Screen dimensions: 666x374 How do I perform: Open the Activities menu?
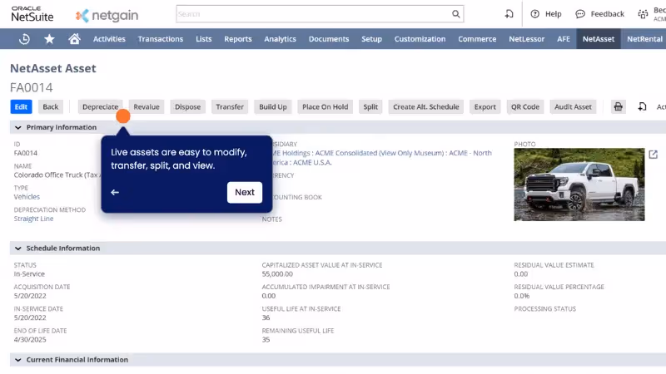pyautogui.click(x=109, y=39)
